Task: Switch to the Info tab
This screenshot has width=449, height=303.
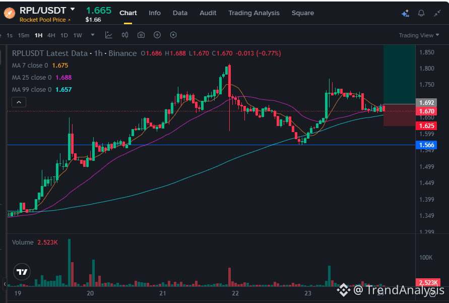Action: pos(155,13)
